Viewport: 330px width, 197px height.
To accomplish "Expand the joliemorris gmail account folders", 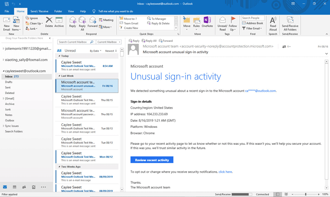I will point(3,48).
